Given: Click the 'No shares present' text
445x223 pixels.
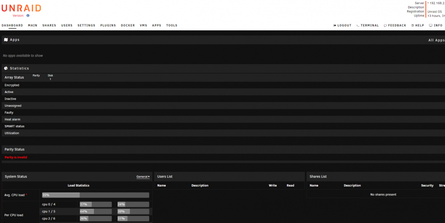Looking at the screenshot, I should (383, 195).
